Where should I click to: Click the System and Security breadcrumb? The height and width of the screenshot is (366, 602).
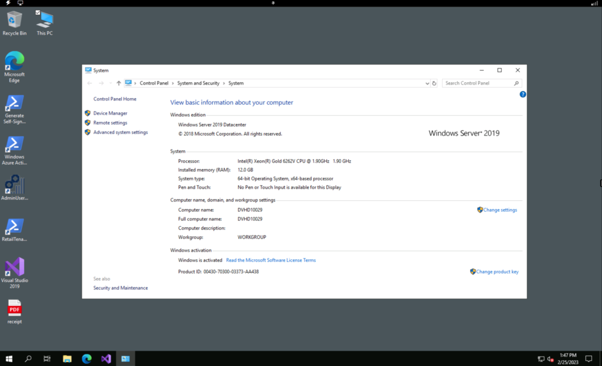click(198, 83)
